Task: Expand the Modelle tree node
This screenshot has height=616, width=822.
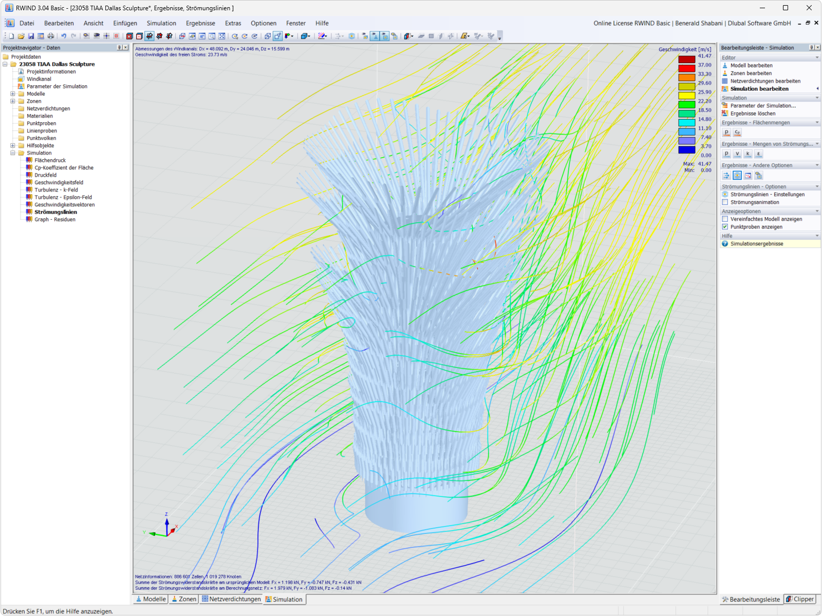Action: click(x=11, y=93)
